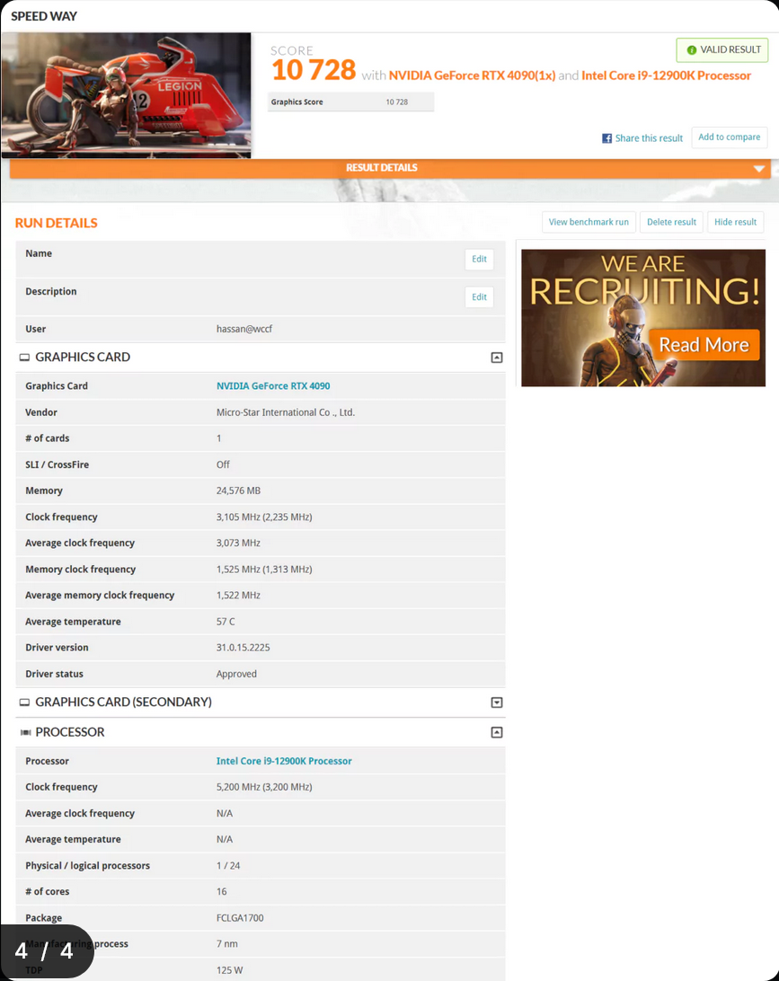Click package value FCLGA1700

240,918
